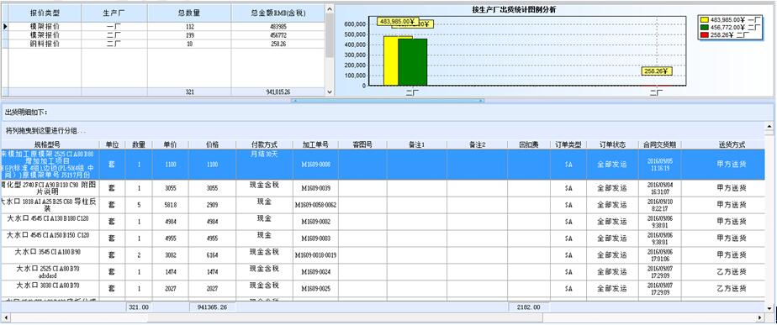
Task: Click the right arrow of horizontal scrollbar
Action: point(759,317)
